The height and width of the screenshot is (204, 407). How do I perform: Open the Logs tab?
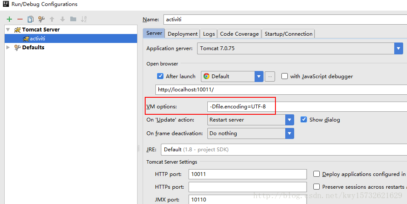(209, 34)
